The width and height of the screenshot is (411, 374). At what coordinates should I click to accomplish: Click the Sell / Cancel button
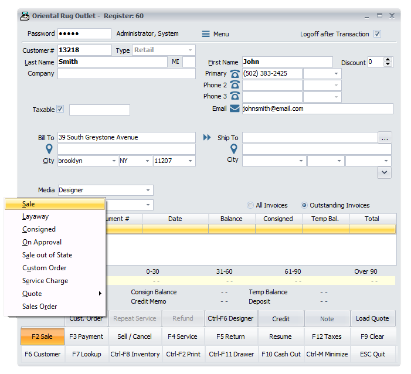tap(135, 336)
